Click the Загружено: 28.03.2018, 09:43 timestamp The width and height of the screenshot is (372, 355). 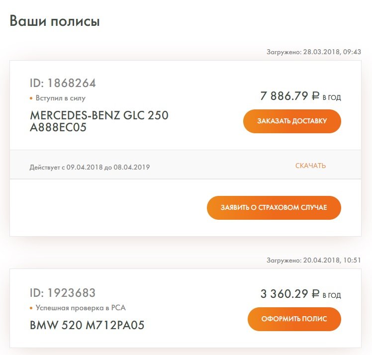pos(313,52)
